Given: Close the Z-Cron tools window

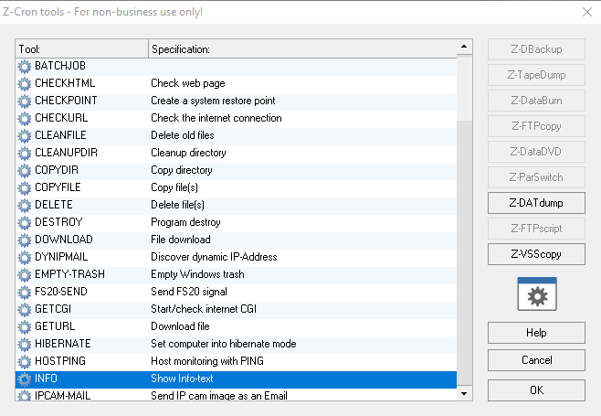Looking at the screenshot, I should 586,12.
